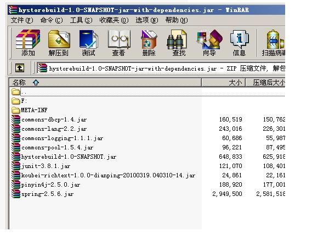Select the F: folder icon
The height and width of the screenshot is (243, 329).
click(x=16, y=101)
